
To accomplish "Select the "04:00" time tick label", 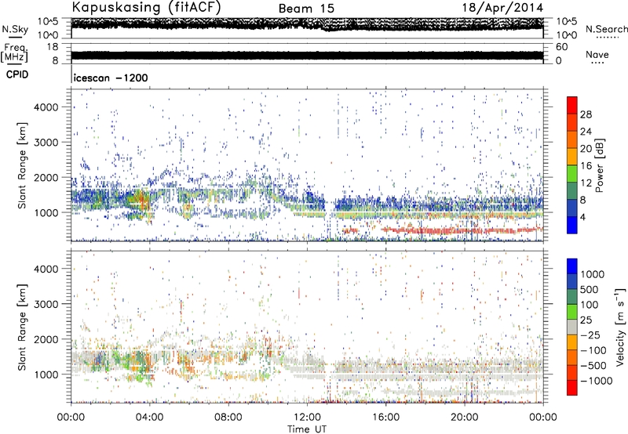I will pyautogui.click(x=149, y=418).
